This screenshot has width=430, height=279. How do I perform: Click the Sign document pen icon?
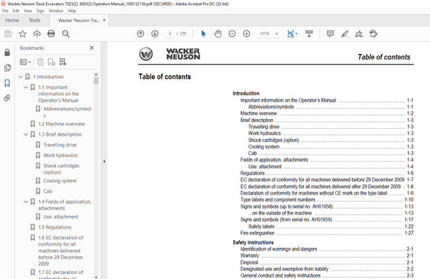click(359, 34)
